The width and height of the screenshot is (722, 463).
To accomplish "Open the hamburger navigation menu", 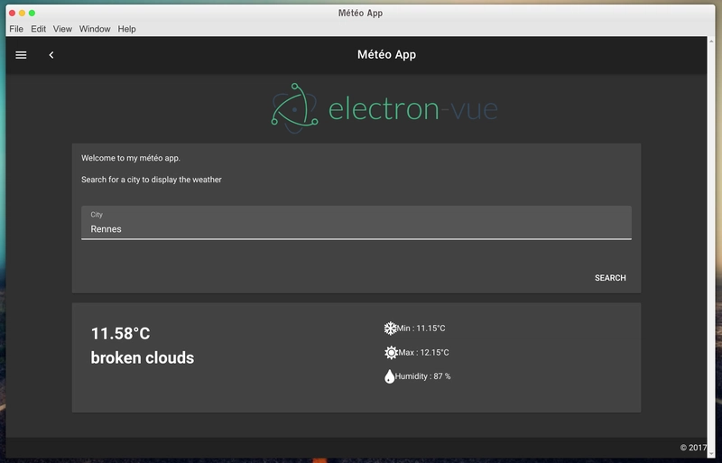I will (21, 55).
